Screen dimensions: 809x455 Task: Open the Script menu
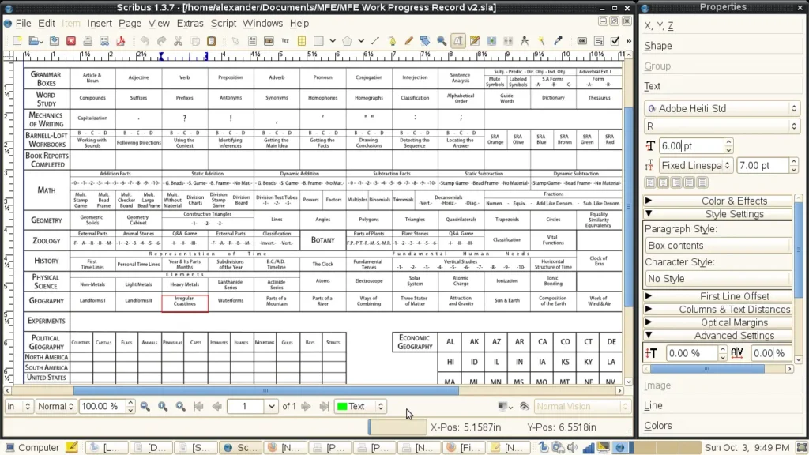(x=223, y=23)
